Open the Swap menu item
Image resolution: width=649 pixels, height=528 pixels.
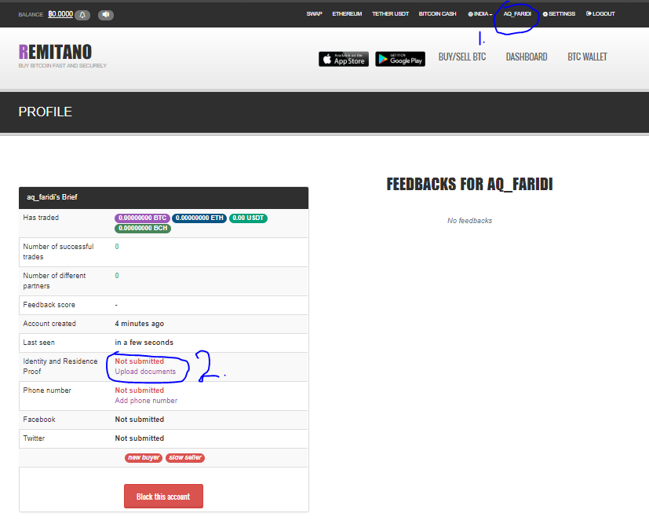coord(314,14)
